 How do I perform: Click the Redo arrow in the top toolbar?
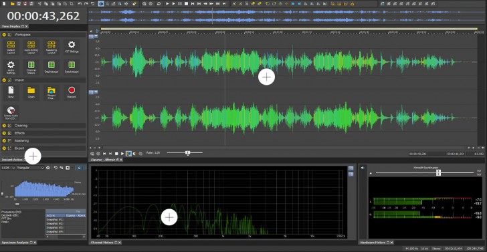point(86,4)
